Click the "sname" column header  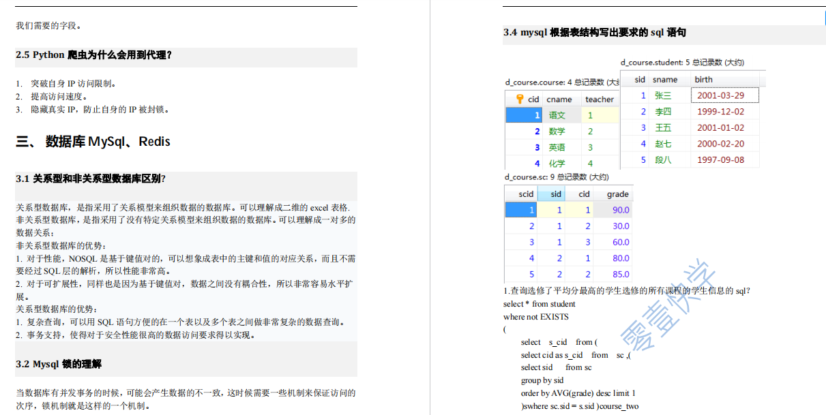click(x=665, y=80)
